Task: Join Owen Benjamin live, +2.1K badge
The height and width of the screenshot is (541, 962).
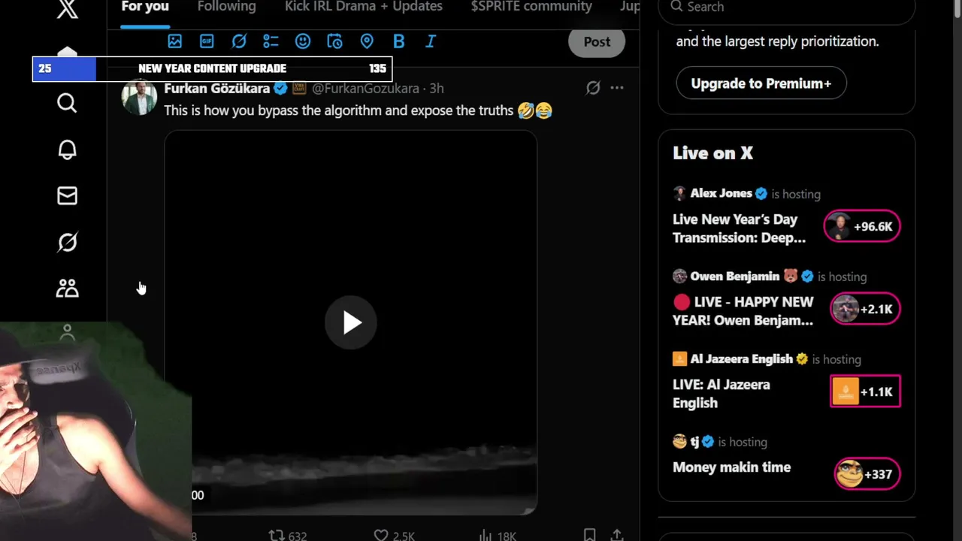Action: click(865, 309)
